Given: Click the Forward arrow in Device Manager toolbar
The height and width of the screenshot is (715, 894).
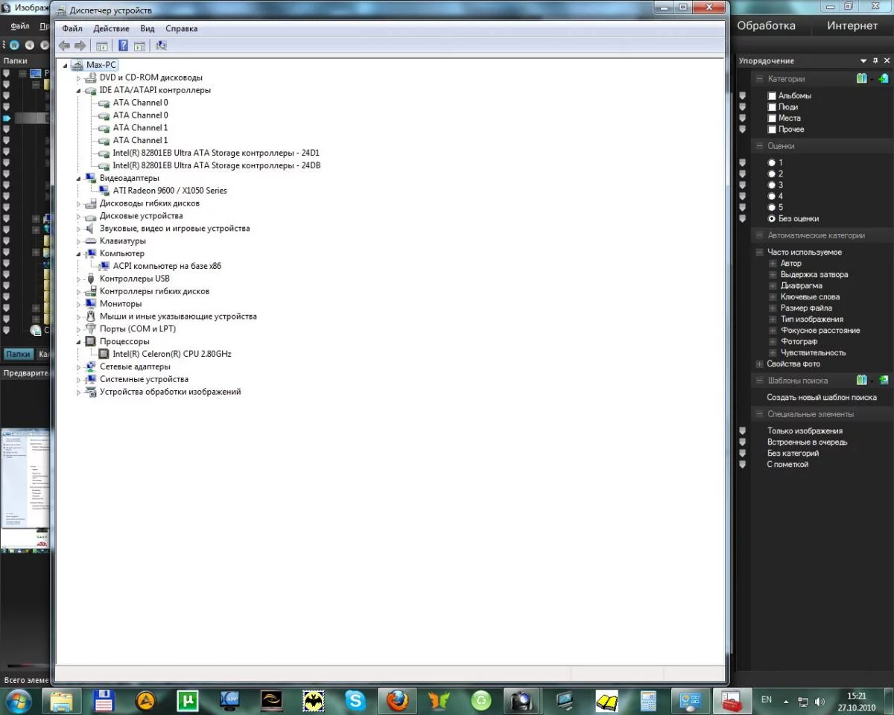Looking at the screenshot, I should point(80,45).
